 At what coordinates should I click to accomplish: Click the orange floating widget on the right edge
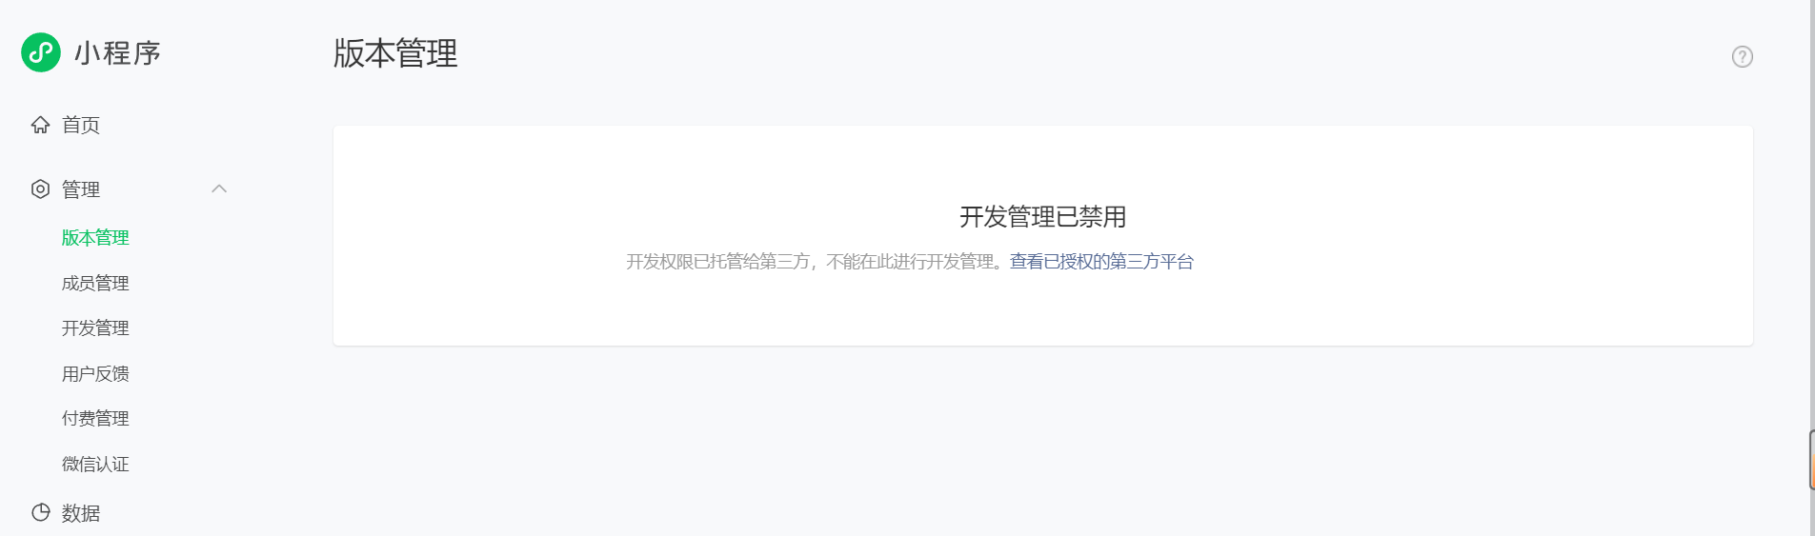click(x=1812, y=460)
